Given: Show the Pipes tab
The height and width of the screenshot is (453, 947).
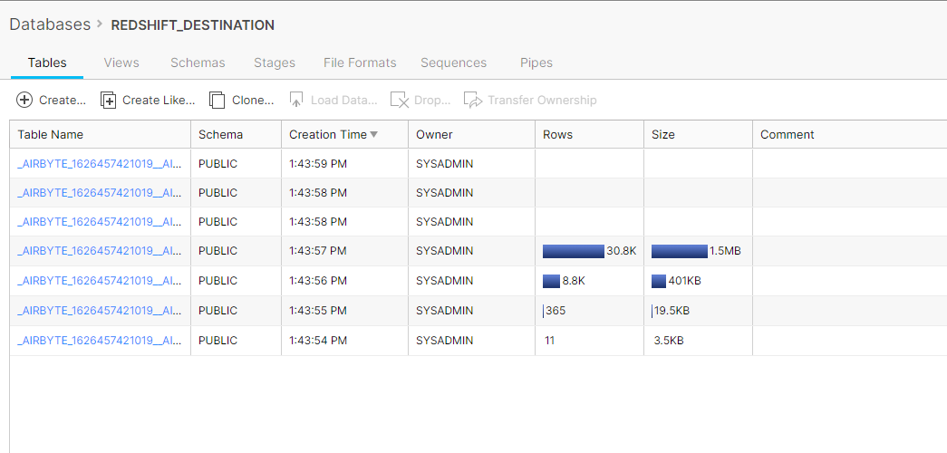Looking at the screenshot, I should click(x=536, y=63).
